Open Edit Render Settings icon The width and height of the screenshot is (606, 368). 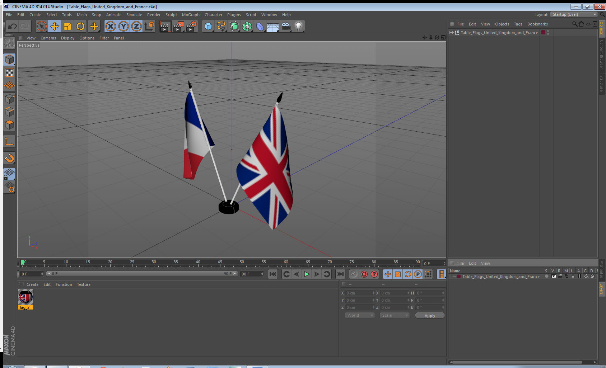point(191,26)
